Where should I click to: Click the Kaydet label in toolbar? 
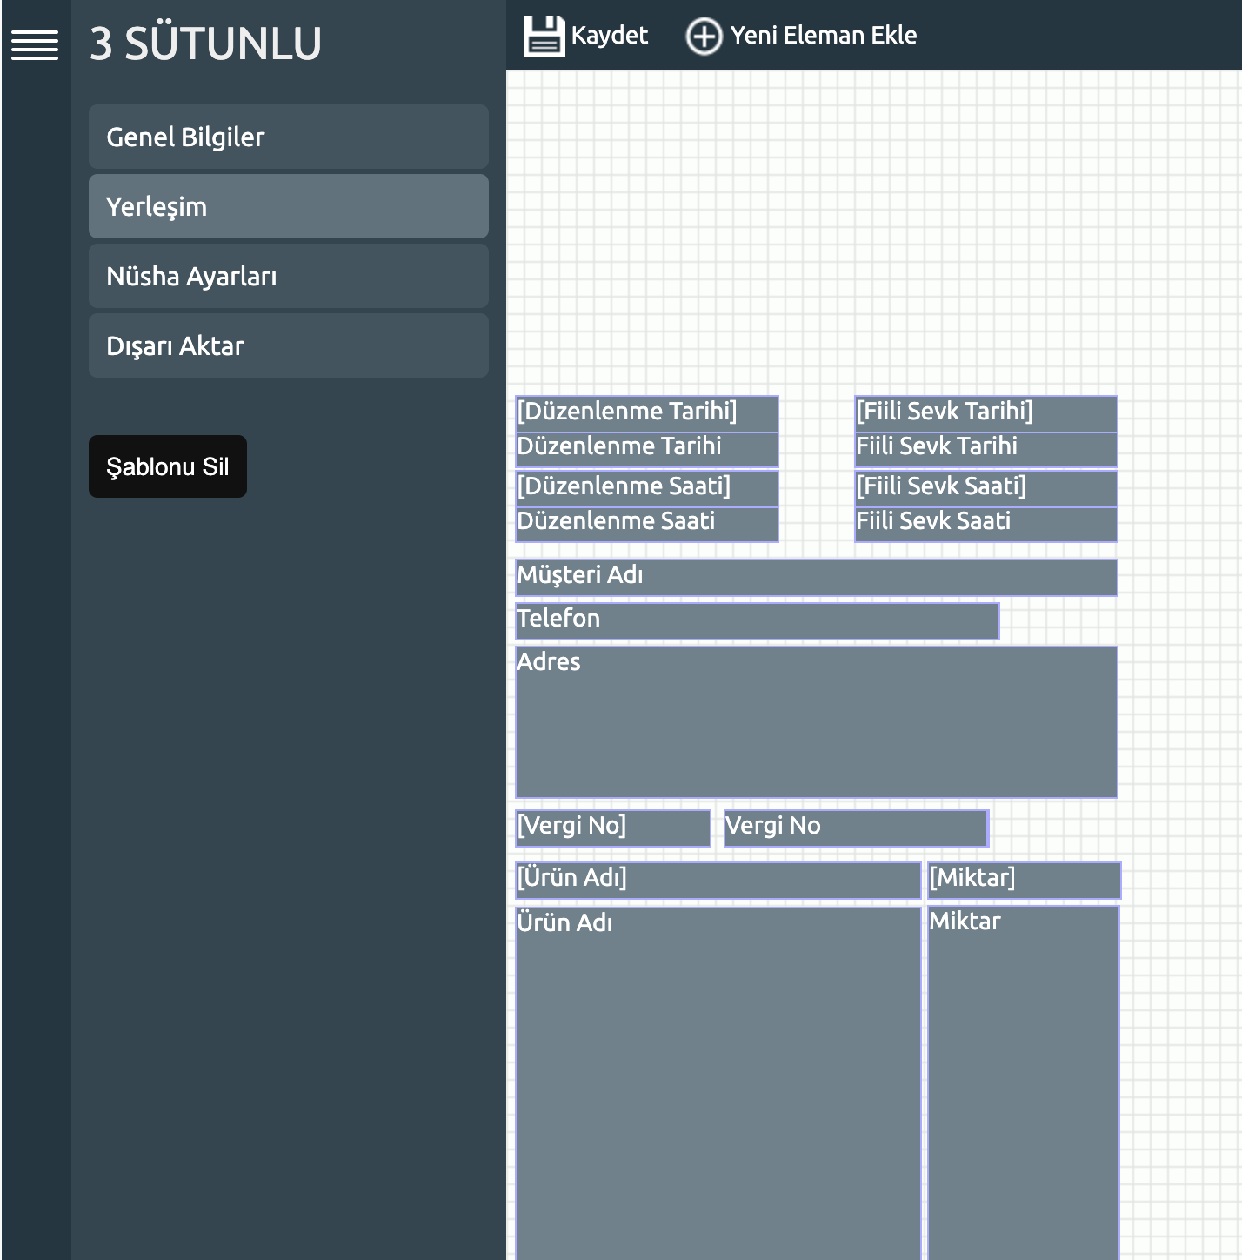609,36
